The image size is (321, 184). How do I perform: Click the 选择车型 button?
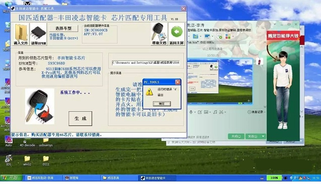tap(63, 28)
